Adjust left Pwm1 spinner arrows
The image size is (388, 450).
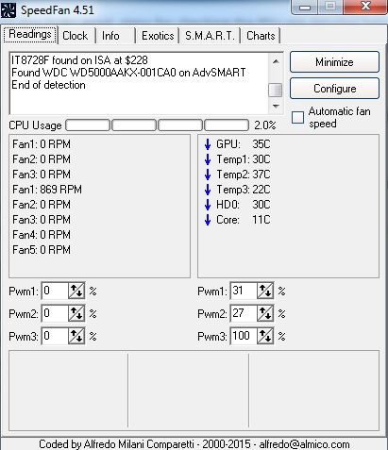76,291
